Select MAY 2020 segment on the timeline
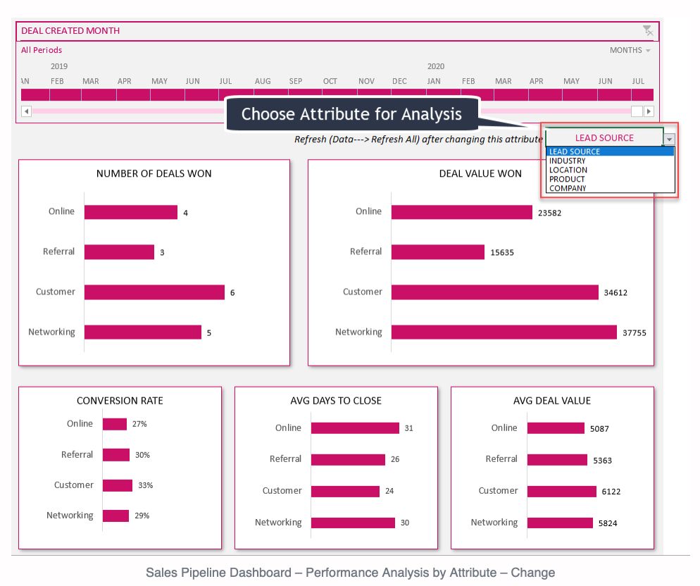This screenshot has height=586, width=700. pyautogui.click(x=580, y=94)
